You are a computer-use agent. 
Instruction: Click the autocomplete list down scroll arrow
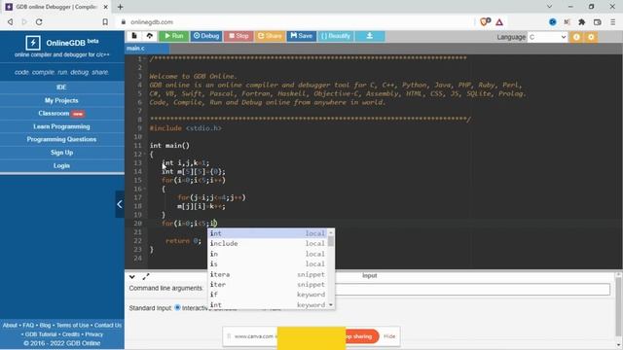tap(331, 305)
